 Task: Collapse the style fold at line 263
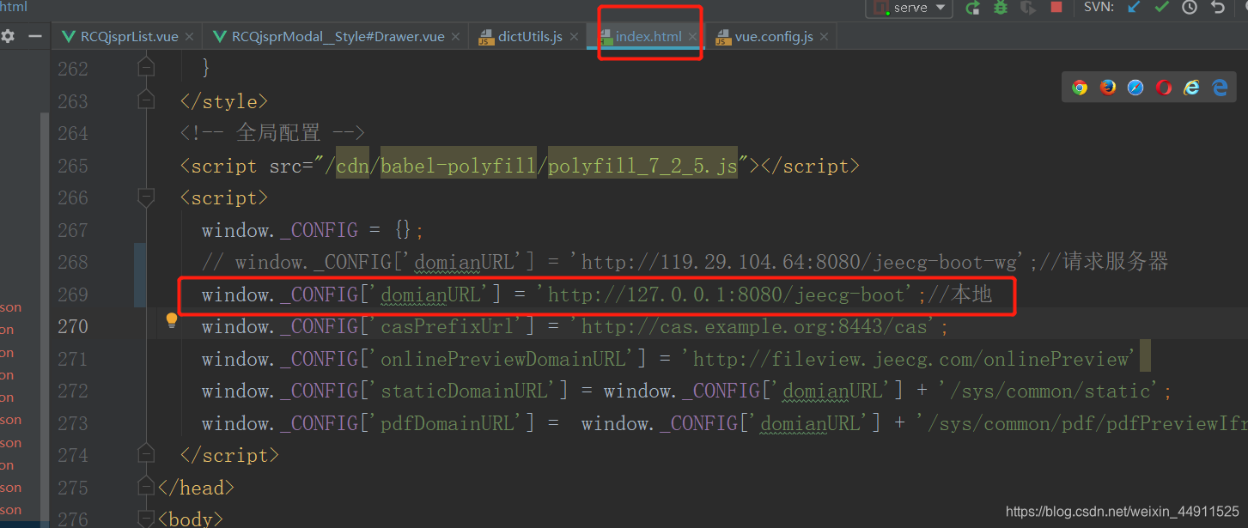pos(146,100)
